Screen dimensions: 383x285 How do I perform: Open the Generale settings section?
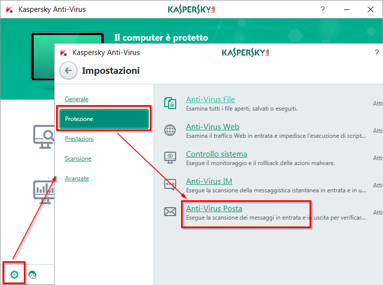pyautogui.click(x=77, y=99)
